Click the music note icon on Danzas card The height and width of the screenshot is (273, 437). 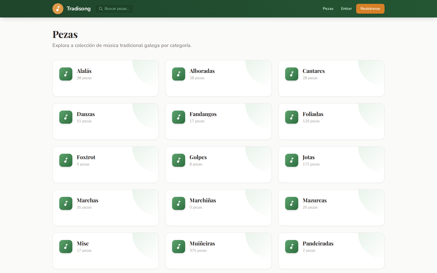(x=66, y=117)
